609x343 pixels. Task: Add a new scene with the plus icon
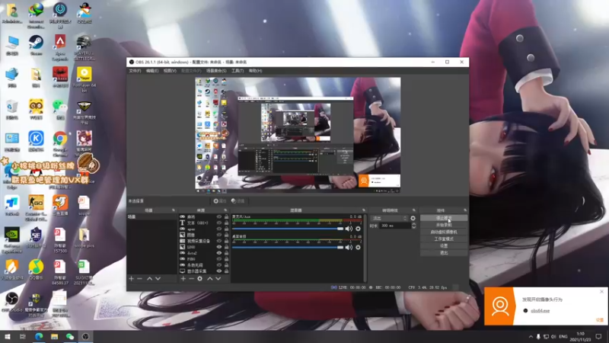131,278
